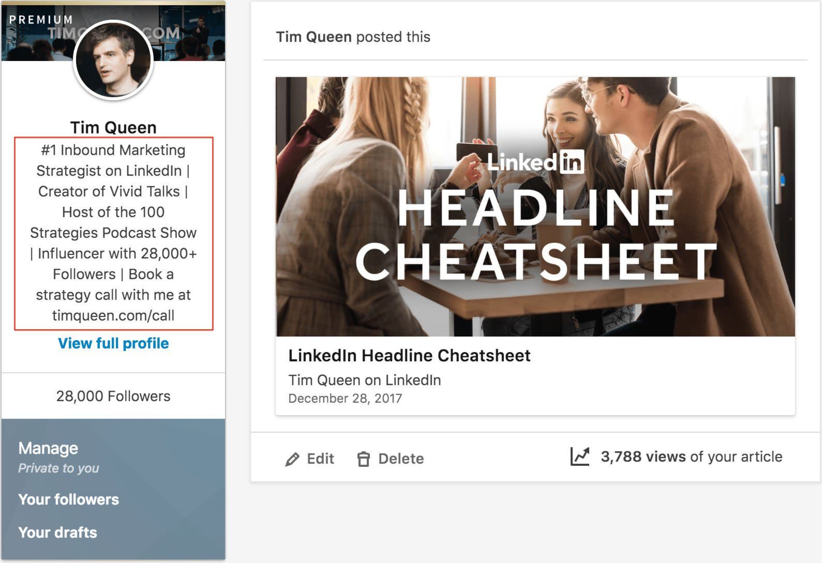The width and height of the screenshot is (822, 563).
Task: Click the 28,000 Followers count
Action: click(113, 396)
